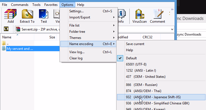
Task: Open the address bar dropdown arrow
Action: click(172, 29)
